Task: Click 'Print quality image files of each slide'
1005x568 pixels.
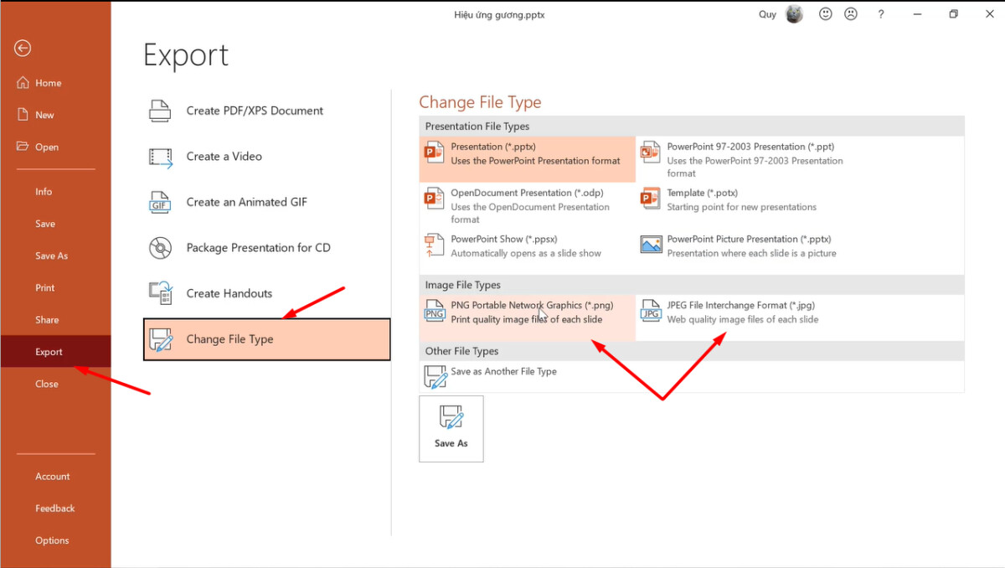Action: (x=527, y=319)
